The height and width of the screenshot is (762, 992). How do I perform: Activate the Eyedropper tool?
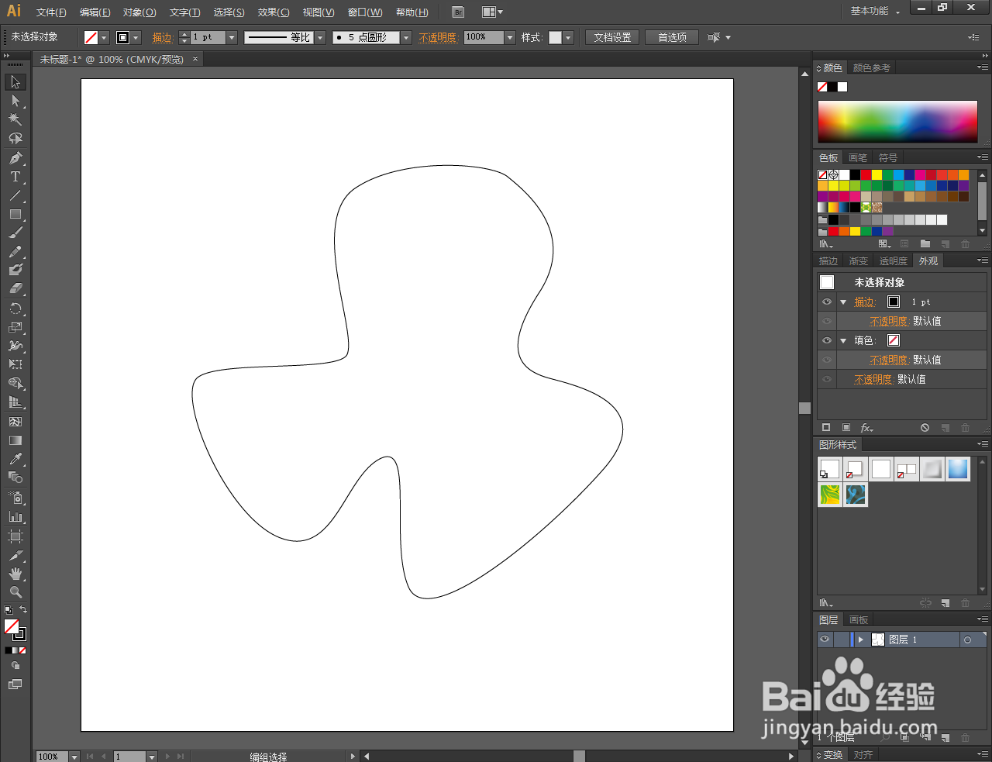15,459
